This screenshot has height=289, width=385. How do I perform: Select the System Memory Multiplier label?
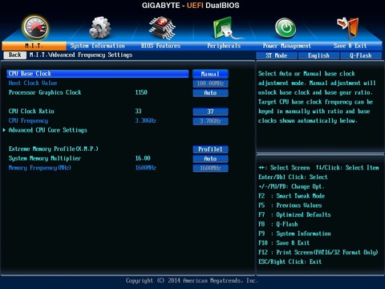[45, 158]
